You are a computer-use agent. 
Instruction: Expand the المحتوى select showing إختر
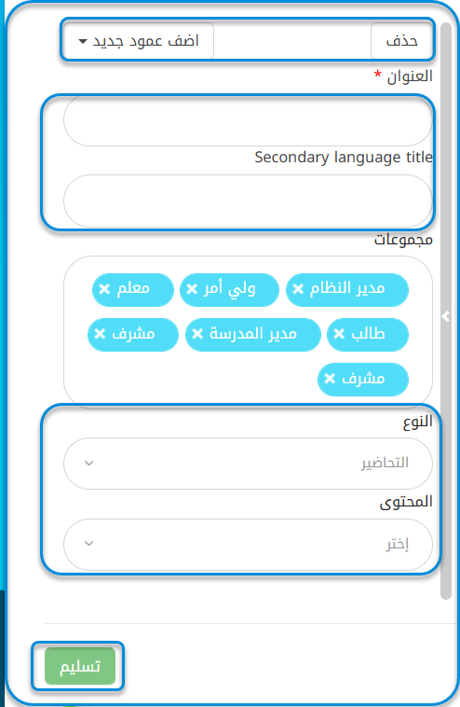pos(248,544)
